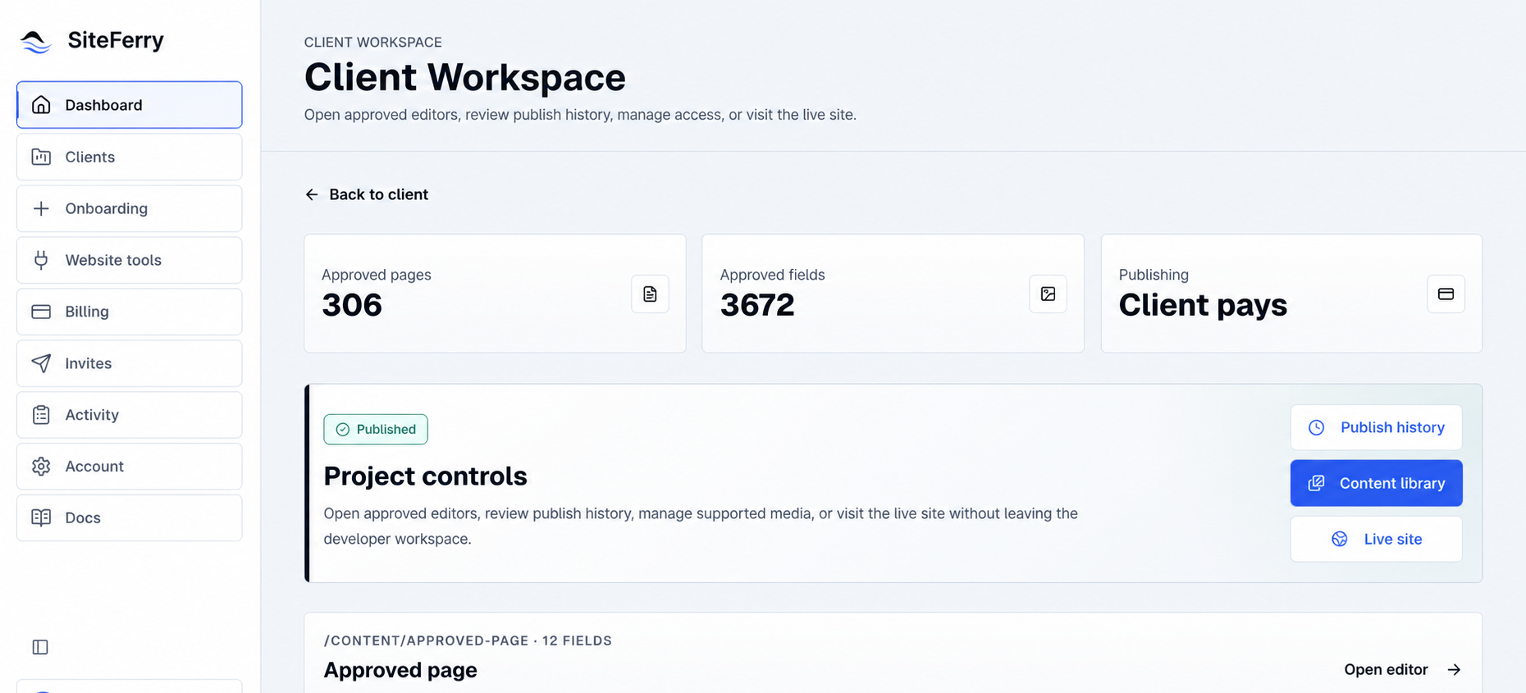Click the plus icon beside Onboarding
Image resolution: width=1526 pixels, height=693 pixels.
point(41,208)
